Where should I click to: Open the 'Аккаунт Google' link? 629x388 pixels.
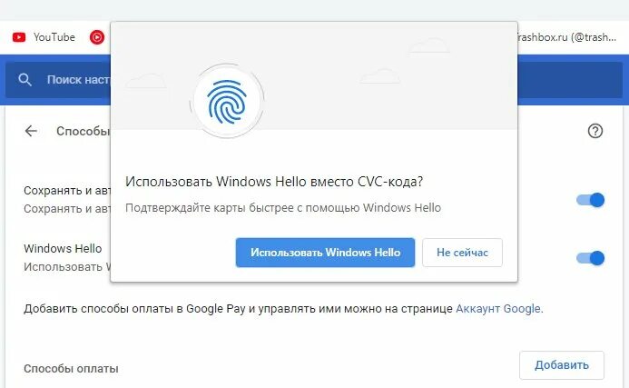pos(499,308)
